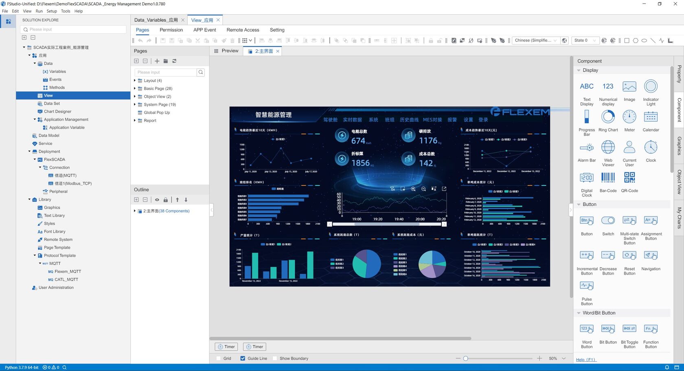Choose the Progress Bar component

pos(587,123)
